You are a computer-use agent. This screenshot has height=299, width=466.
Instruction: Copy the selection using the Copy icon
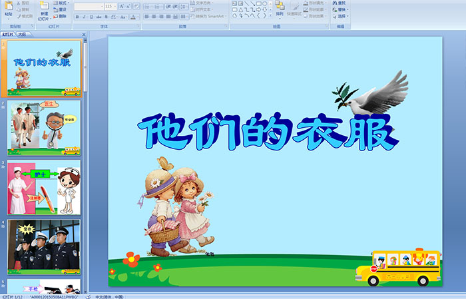[19, 9]
